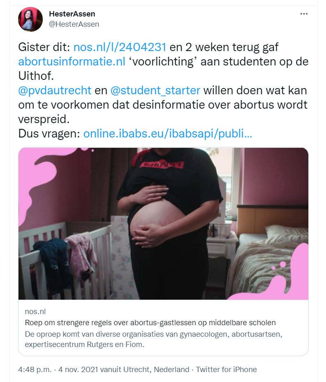Screen dimensions: 326x382
Task: Click the 4 nov. 2021 date
Action: (x=79, y=370)
